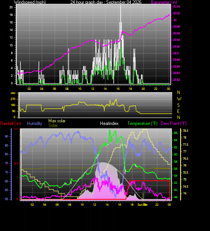Click the Windspeed (mph) axis label
The width and height of the screenshot is (210, 231).
[x=30, y=2]
